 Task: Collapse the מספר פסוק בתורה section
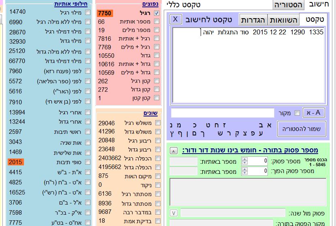tap(173, 151)
